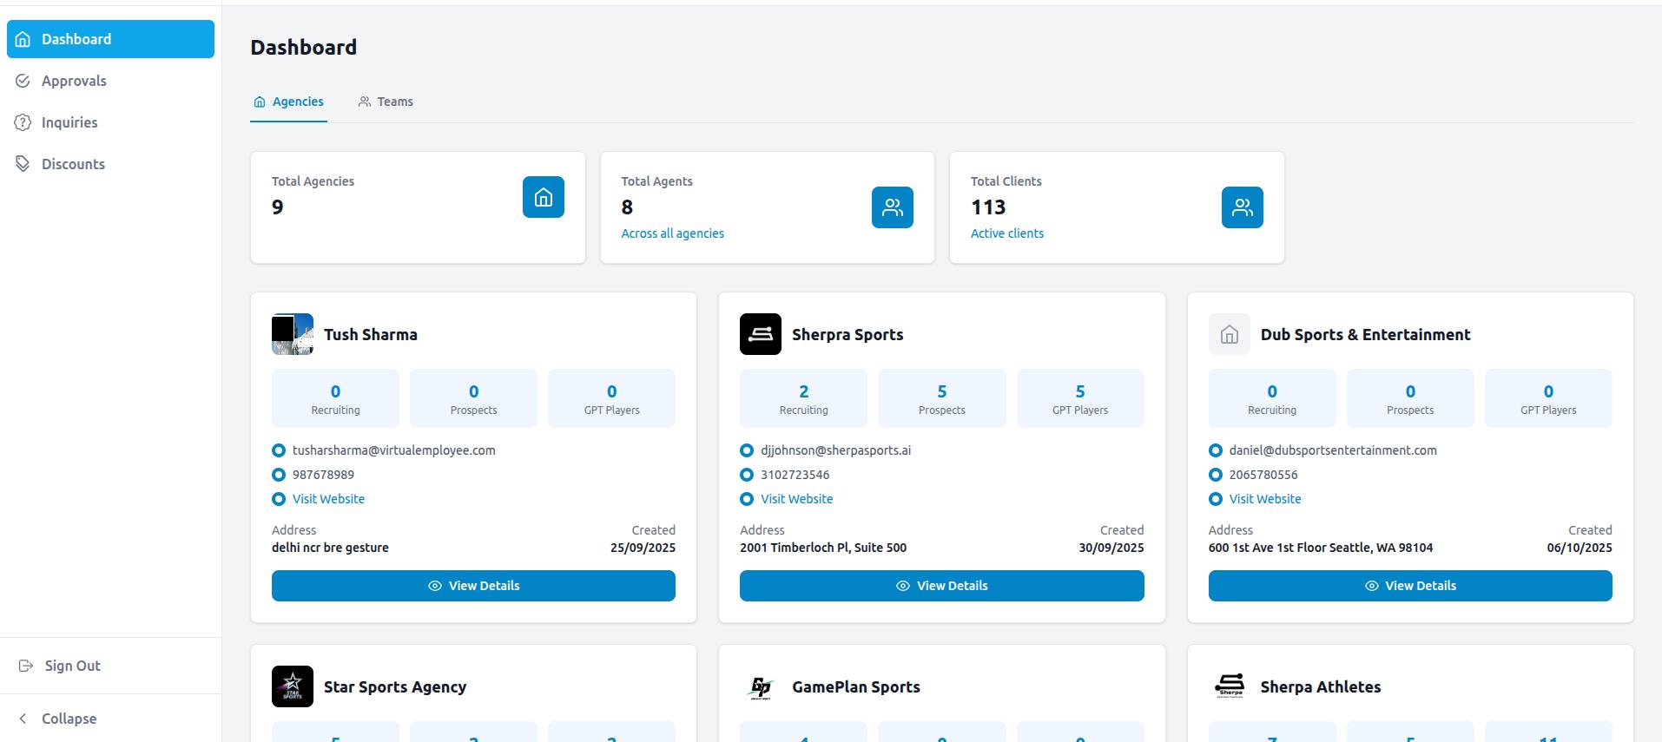The width and height of the screenshot is (1662, 742).
Task: Click the Sherpa Athletes title
Action: [x=1321, y=686]
